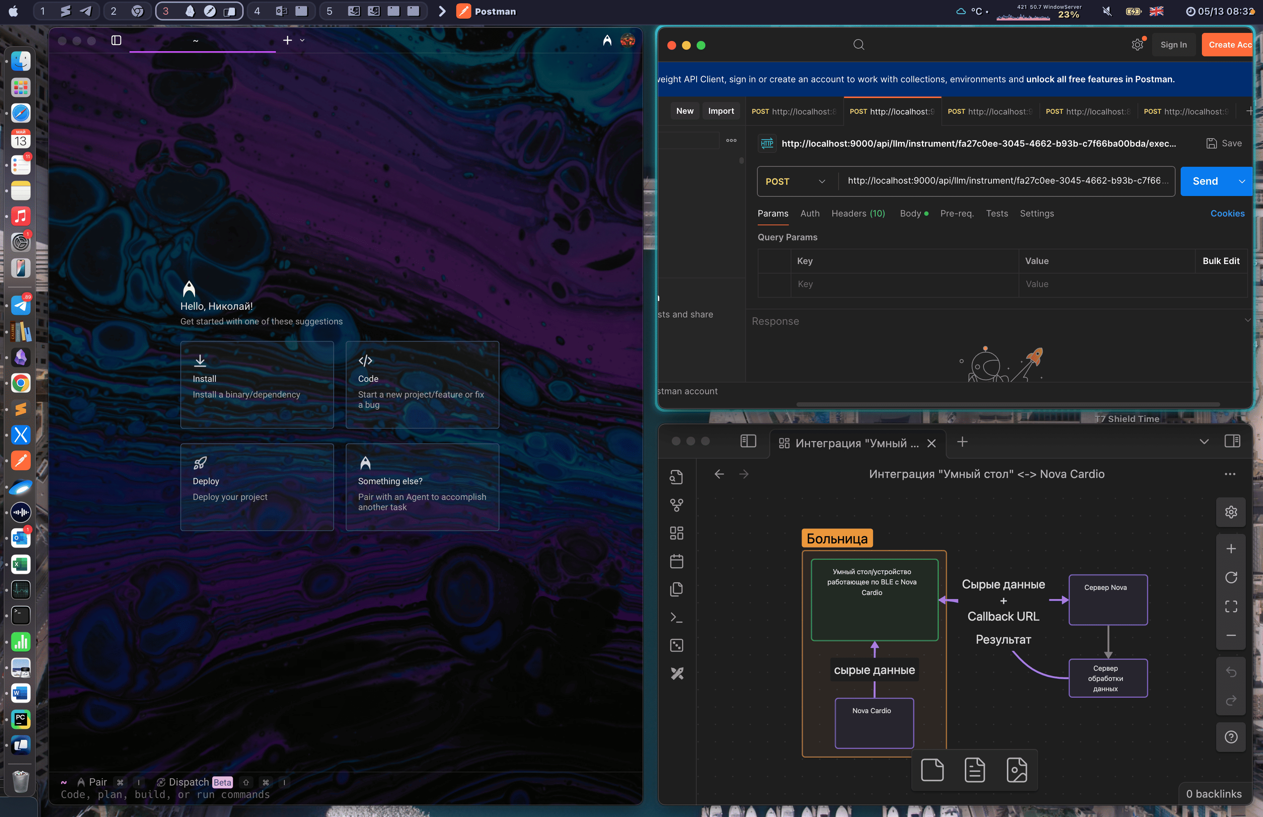Image resolution: width=1263 pixels, height=817 pixels.
Task: Click the Cookies link
Action: (x=1227, y=213)
